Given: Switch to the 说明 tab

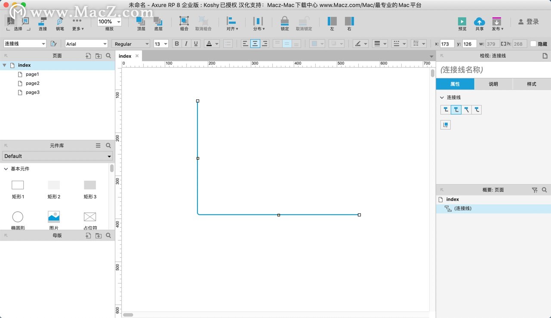Looking at the screenshot, I should click(x=493, y=84).
